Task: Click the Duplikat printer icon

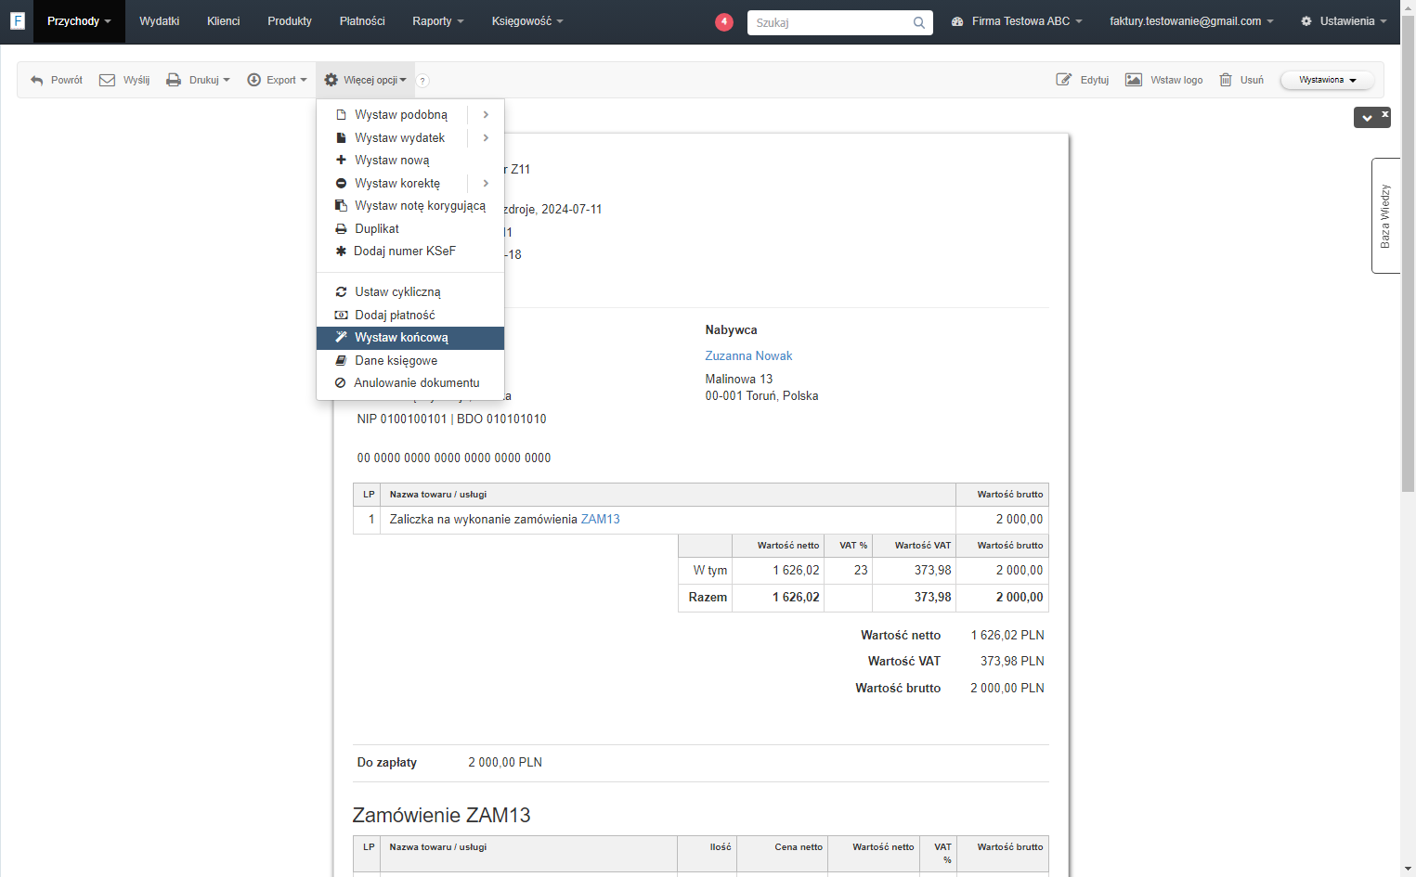Action: coord(341,228)
